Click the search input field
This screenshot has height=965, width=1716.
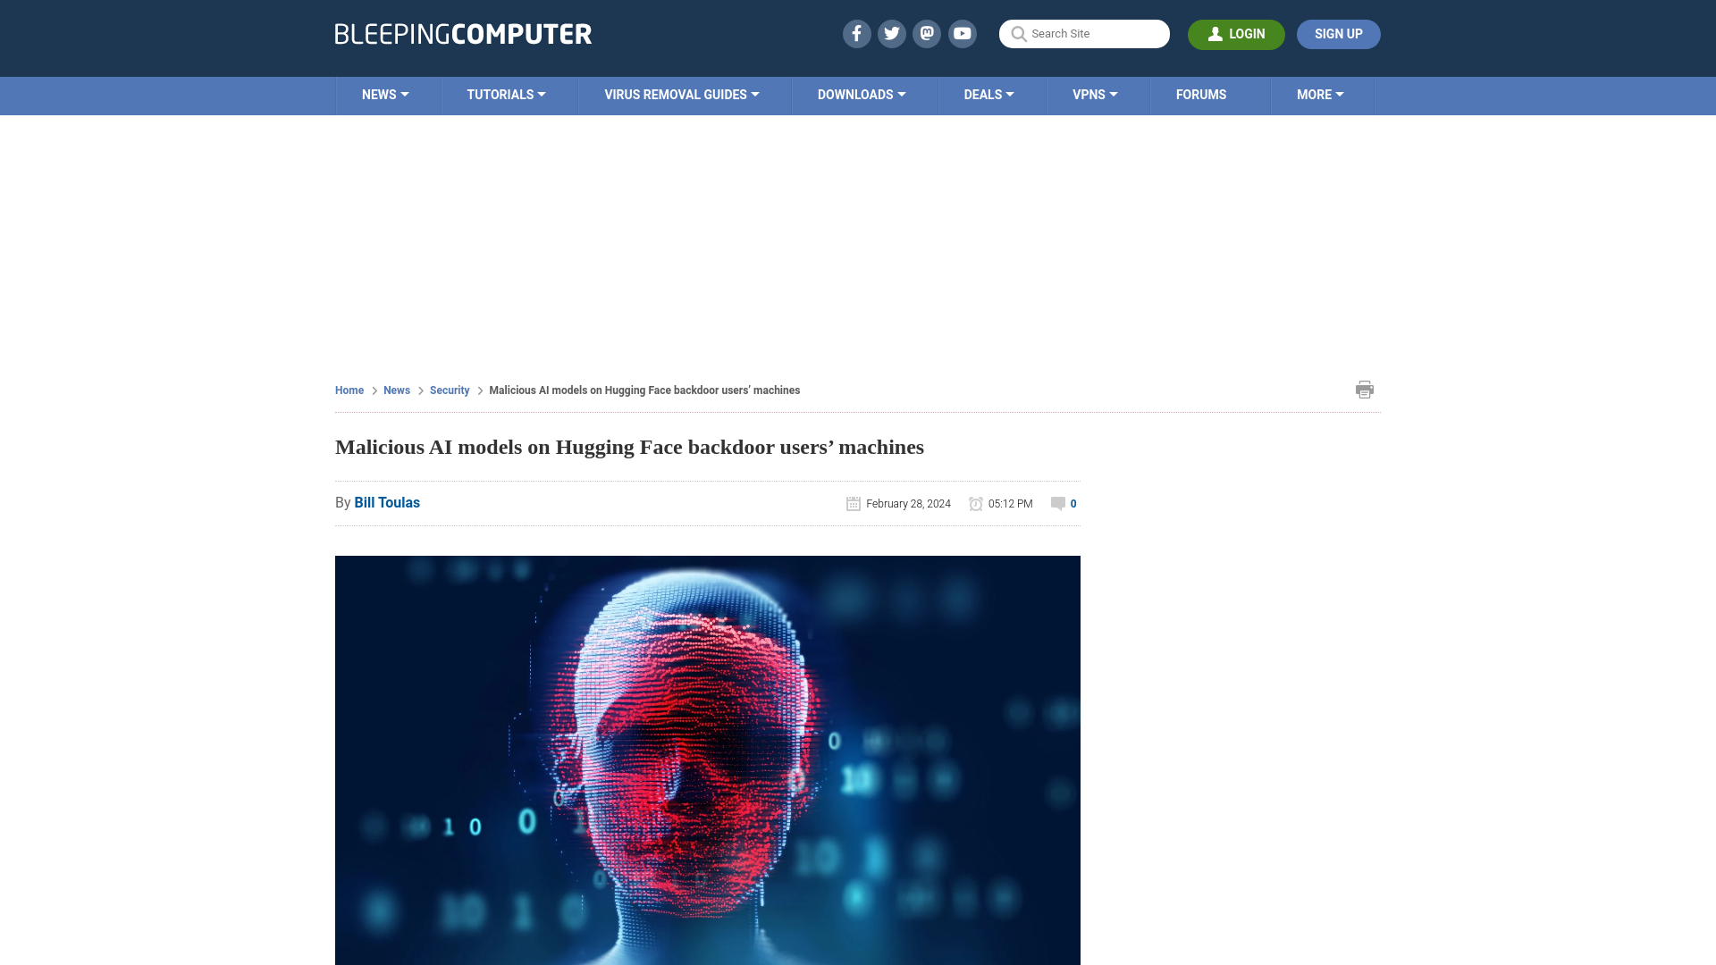(1084, 33)
